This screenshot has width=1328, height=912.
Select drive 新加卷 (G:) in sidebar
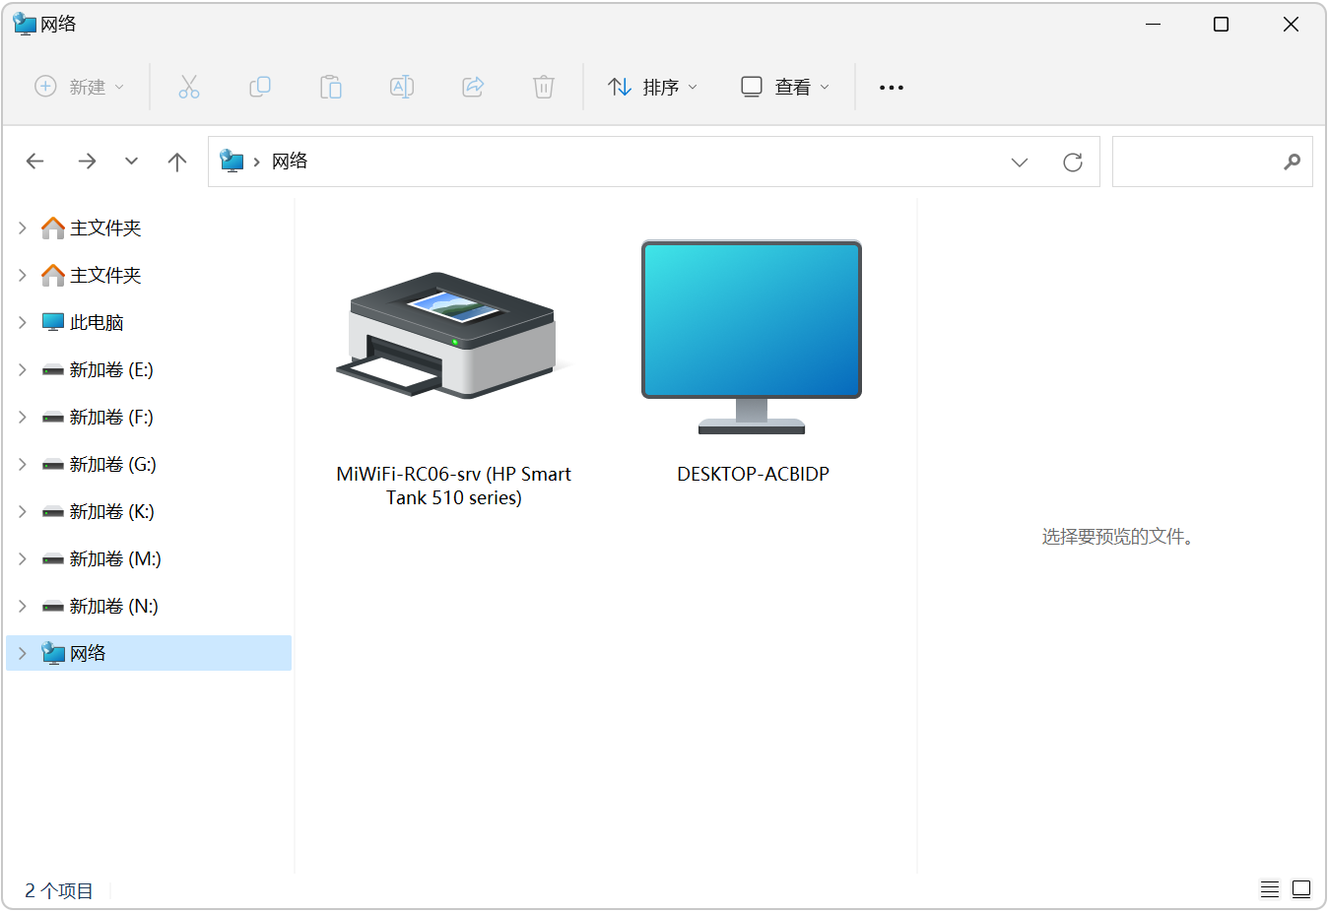pyautogui.click(x=149, y=464)
